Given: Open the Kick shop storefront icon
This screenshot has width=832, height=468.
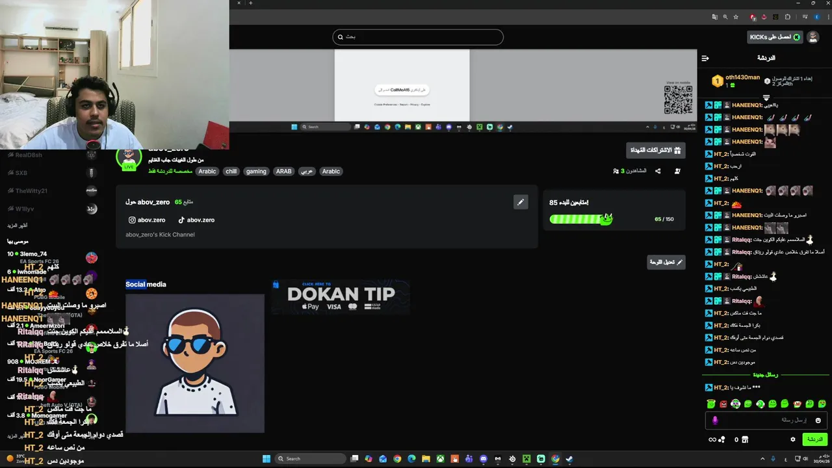Looking at the screenshot, I should tap(745, 439).
